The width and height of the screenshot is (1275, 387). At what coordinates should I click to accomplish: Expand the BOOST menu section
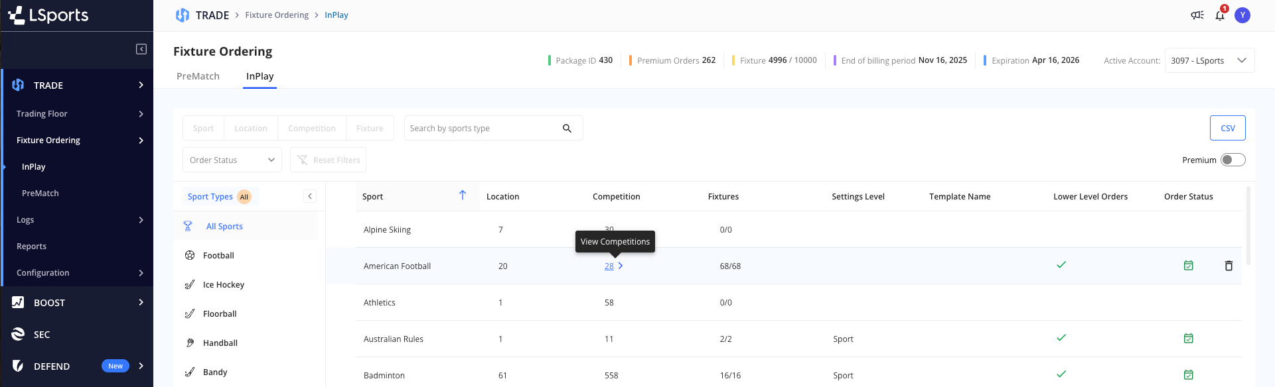77,303
